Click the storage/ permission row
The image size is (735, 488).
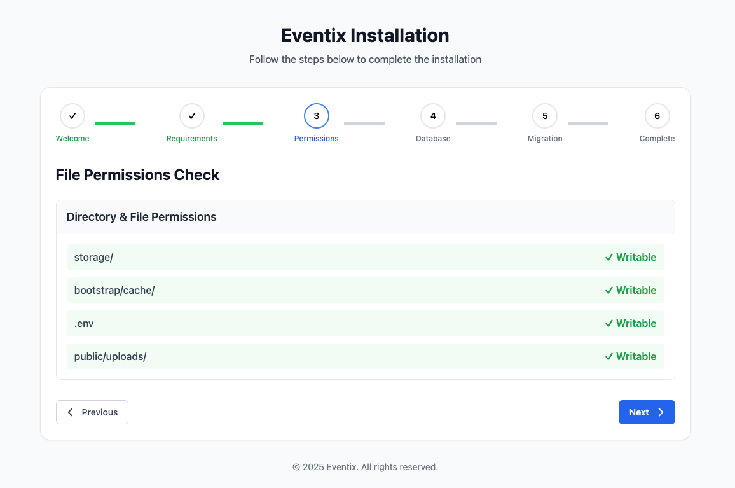coord(366,257)
